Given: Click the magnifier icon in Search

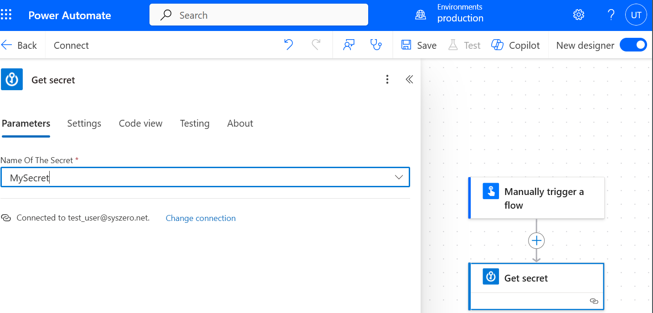Looking at the screenshot, I should (x=166, y=15).
